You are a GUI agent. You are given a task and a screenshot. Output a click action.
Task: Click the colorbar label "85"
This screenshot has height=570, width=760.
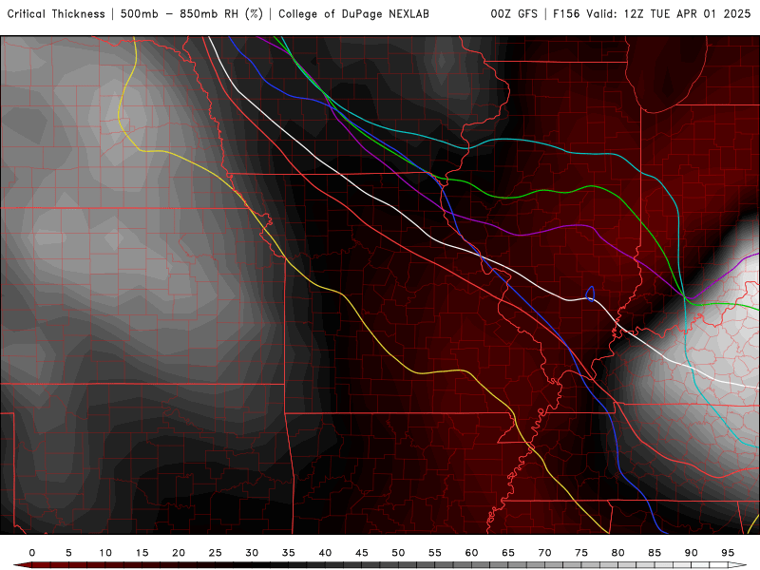pos(655,553)
